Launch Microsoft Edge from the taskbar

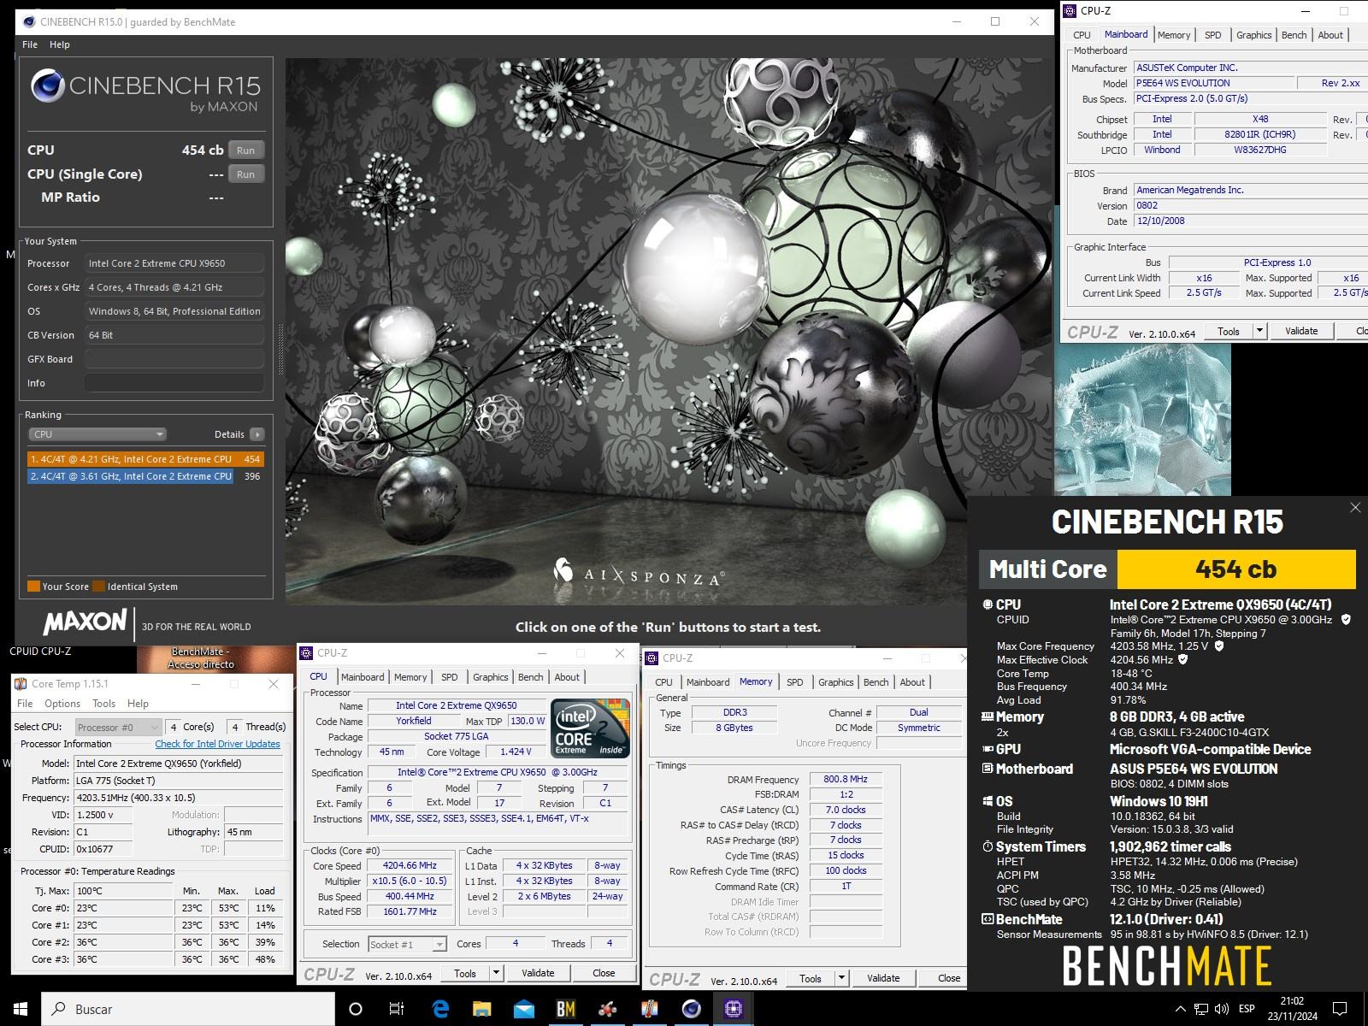tap(440, 1009)
